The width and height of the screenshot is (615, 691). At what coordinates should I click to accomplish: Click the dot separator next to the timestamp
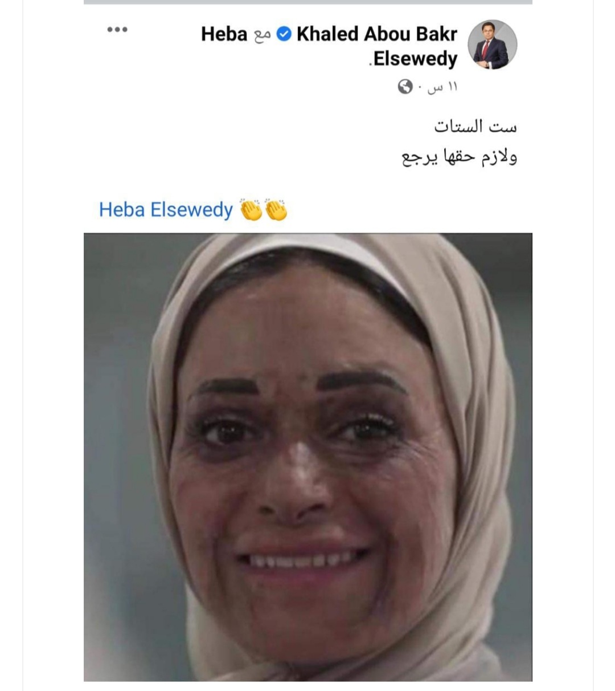coord(420,87)
